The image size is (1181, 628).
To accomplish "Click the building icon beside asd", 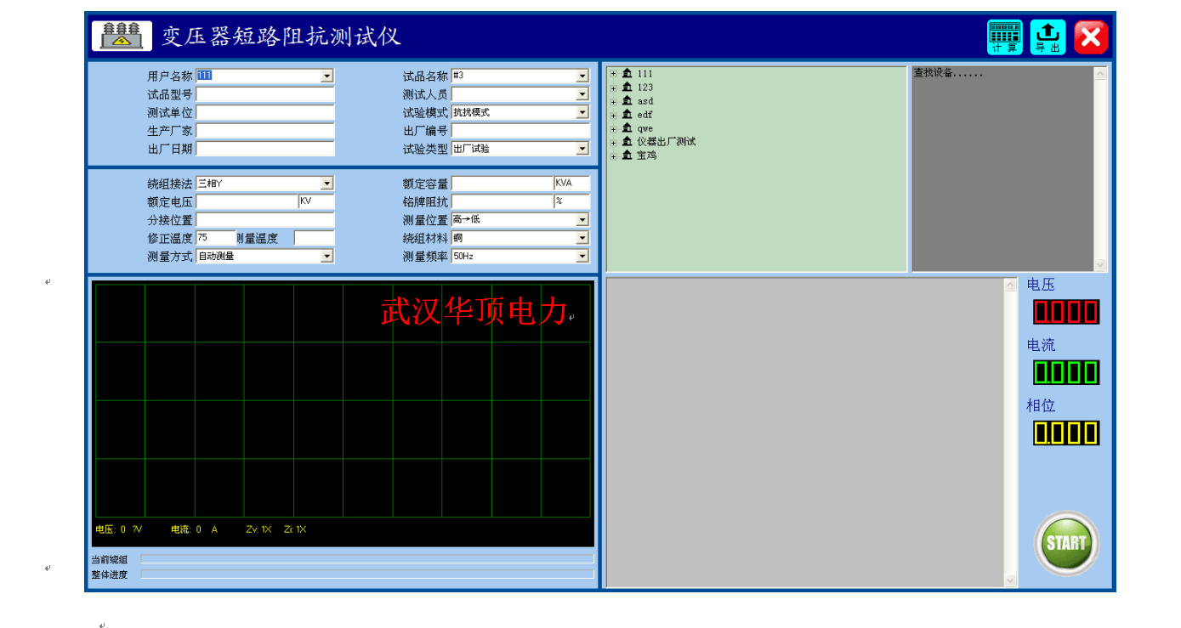I will click(x=627, y=101).
